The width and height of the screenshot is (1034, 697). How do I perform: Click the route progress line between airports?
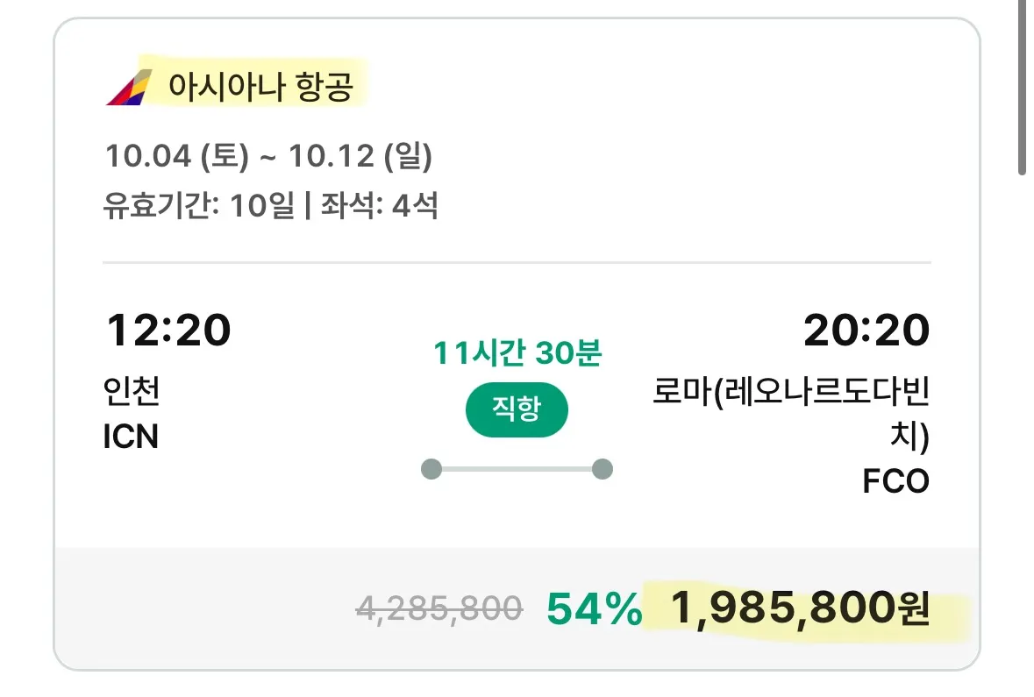click(517, 469)
